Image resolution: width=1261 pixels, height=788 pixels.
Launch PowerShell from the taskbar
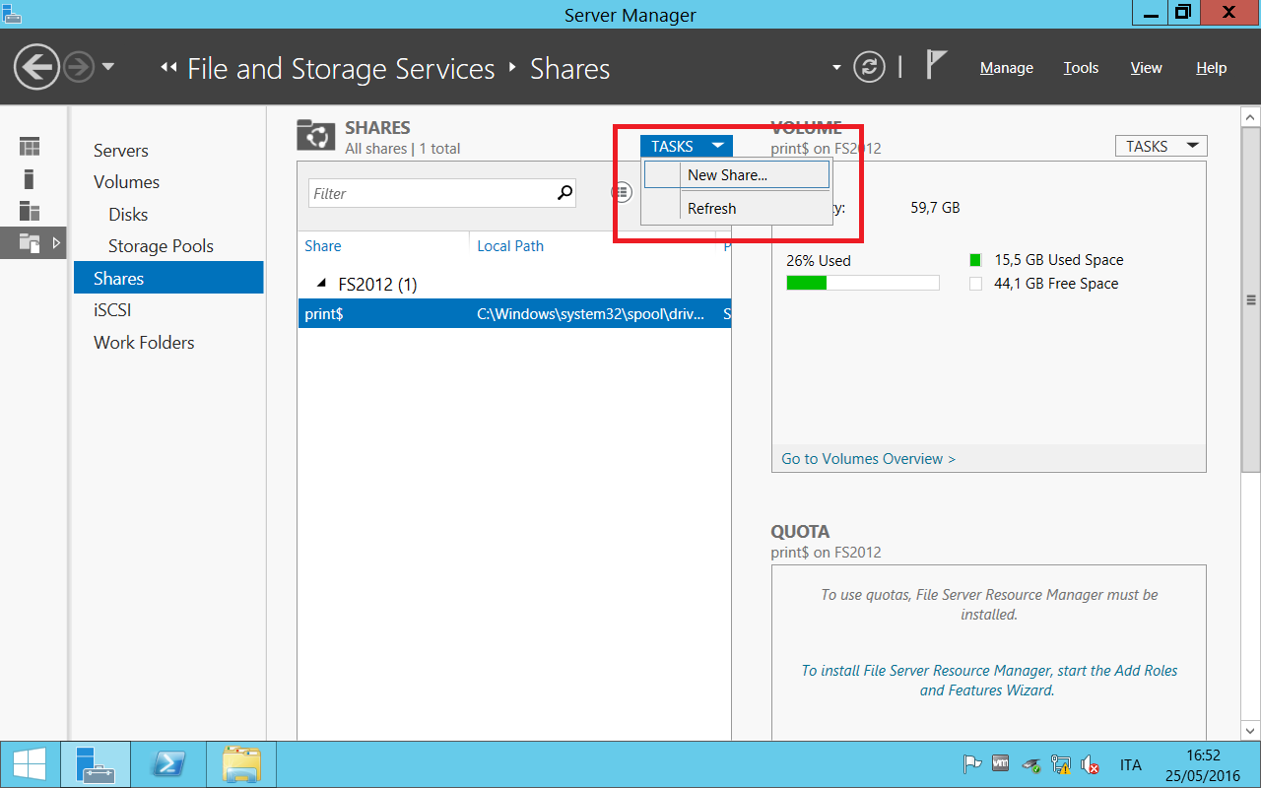point(168,764)
